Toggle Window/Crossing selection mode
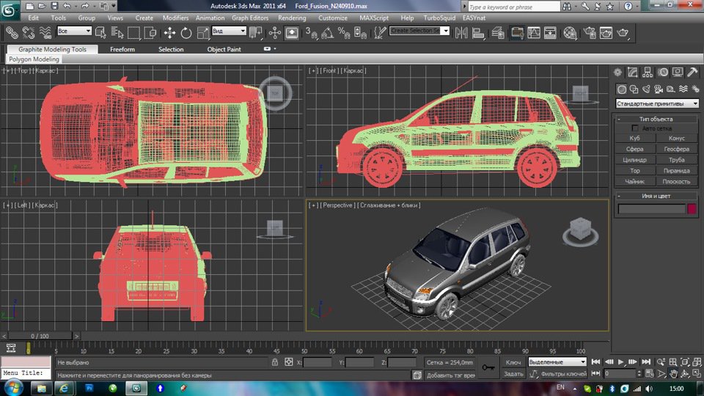 (150, 32)
